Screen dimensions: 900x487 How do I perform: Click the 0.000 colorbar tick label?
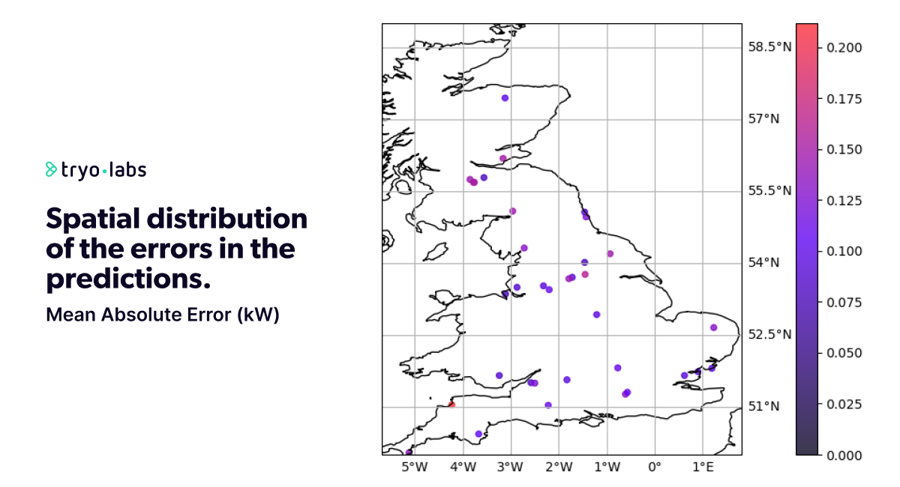844,455
